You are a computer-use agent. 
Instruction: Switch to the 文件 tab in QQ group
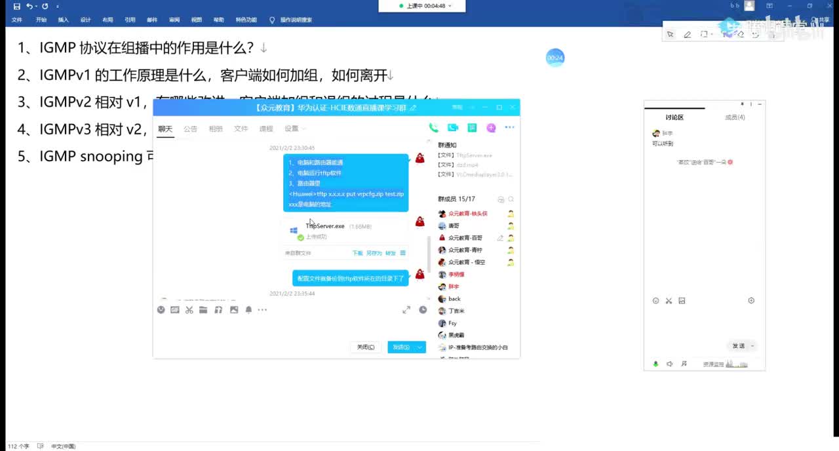point(241,128)
